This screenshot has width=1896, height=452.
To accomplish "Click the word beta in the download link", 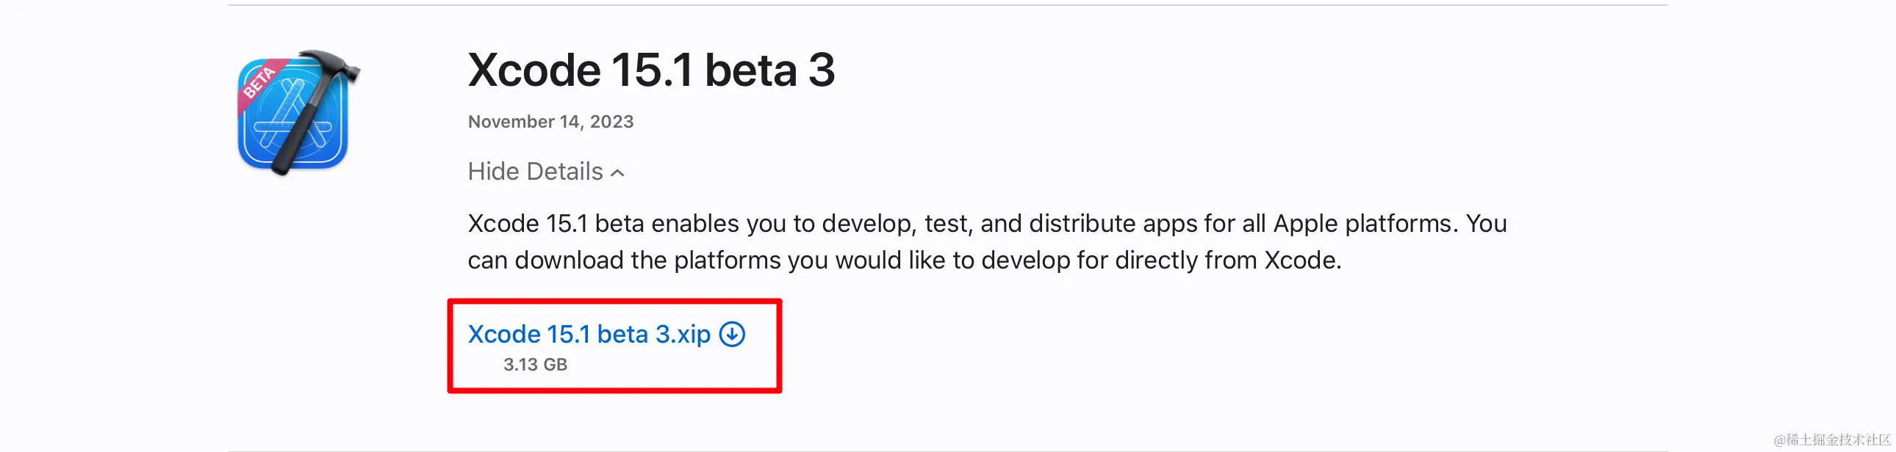I will (x=622, y=335).
